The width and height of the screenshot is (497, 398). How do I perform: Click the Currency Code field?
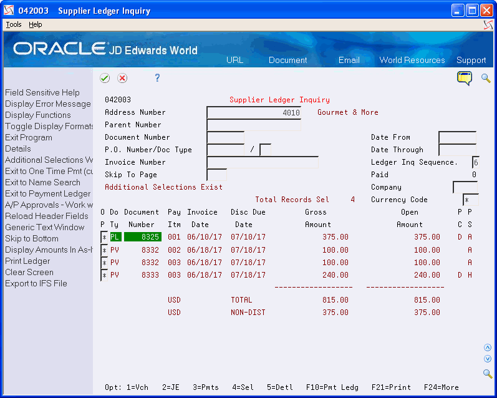tap(471, 200)
